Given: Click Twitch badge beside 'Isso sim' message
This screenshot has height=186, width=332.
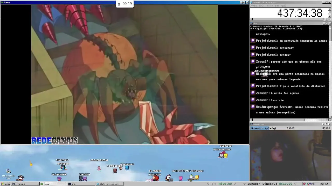Looking at the screenshot, I should [253, 100].
